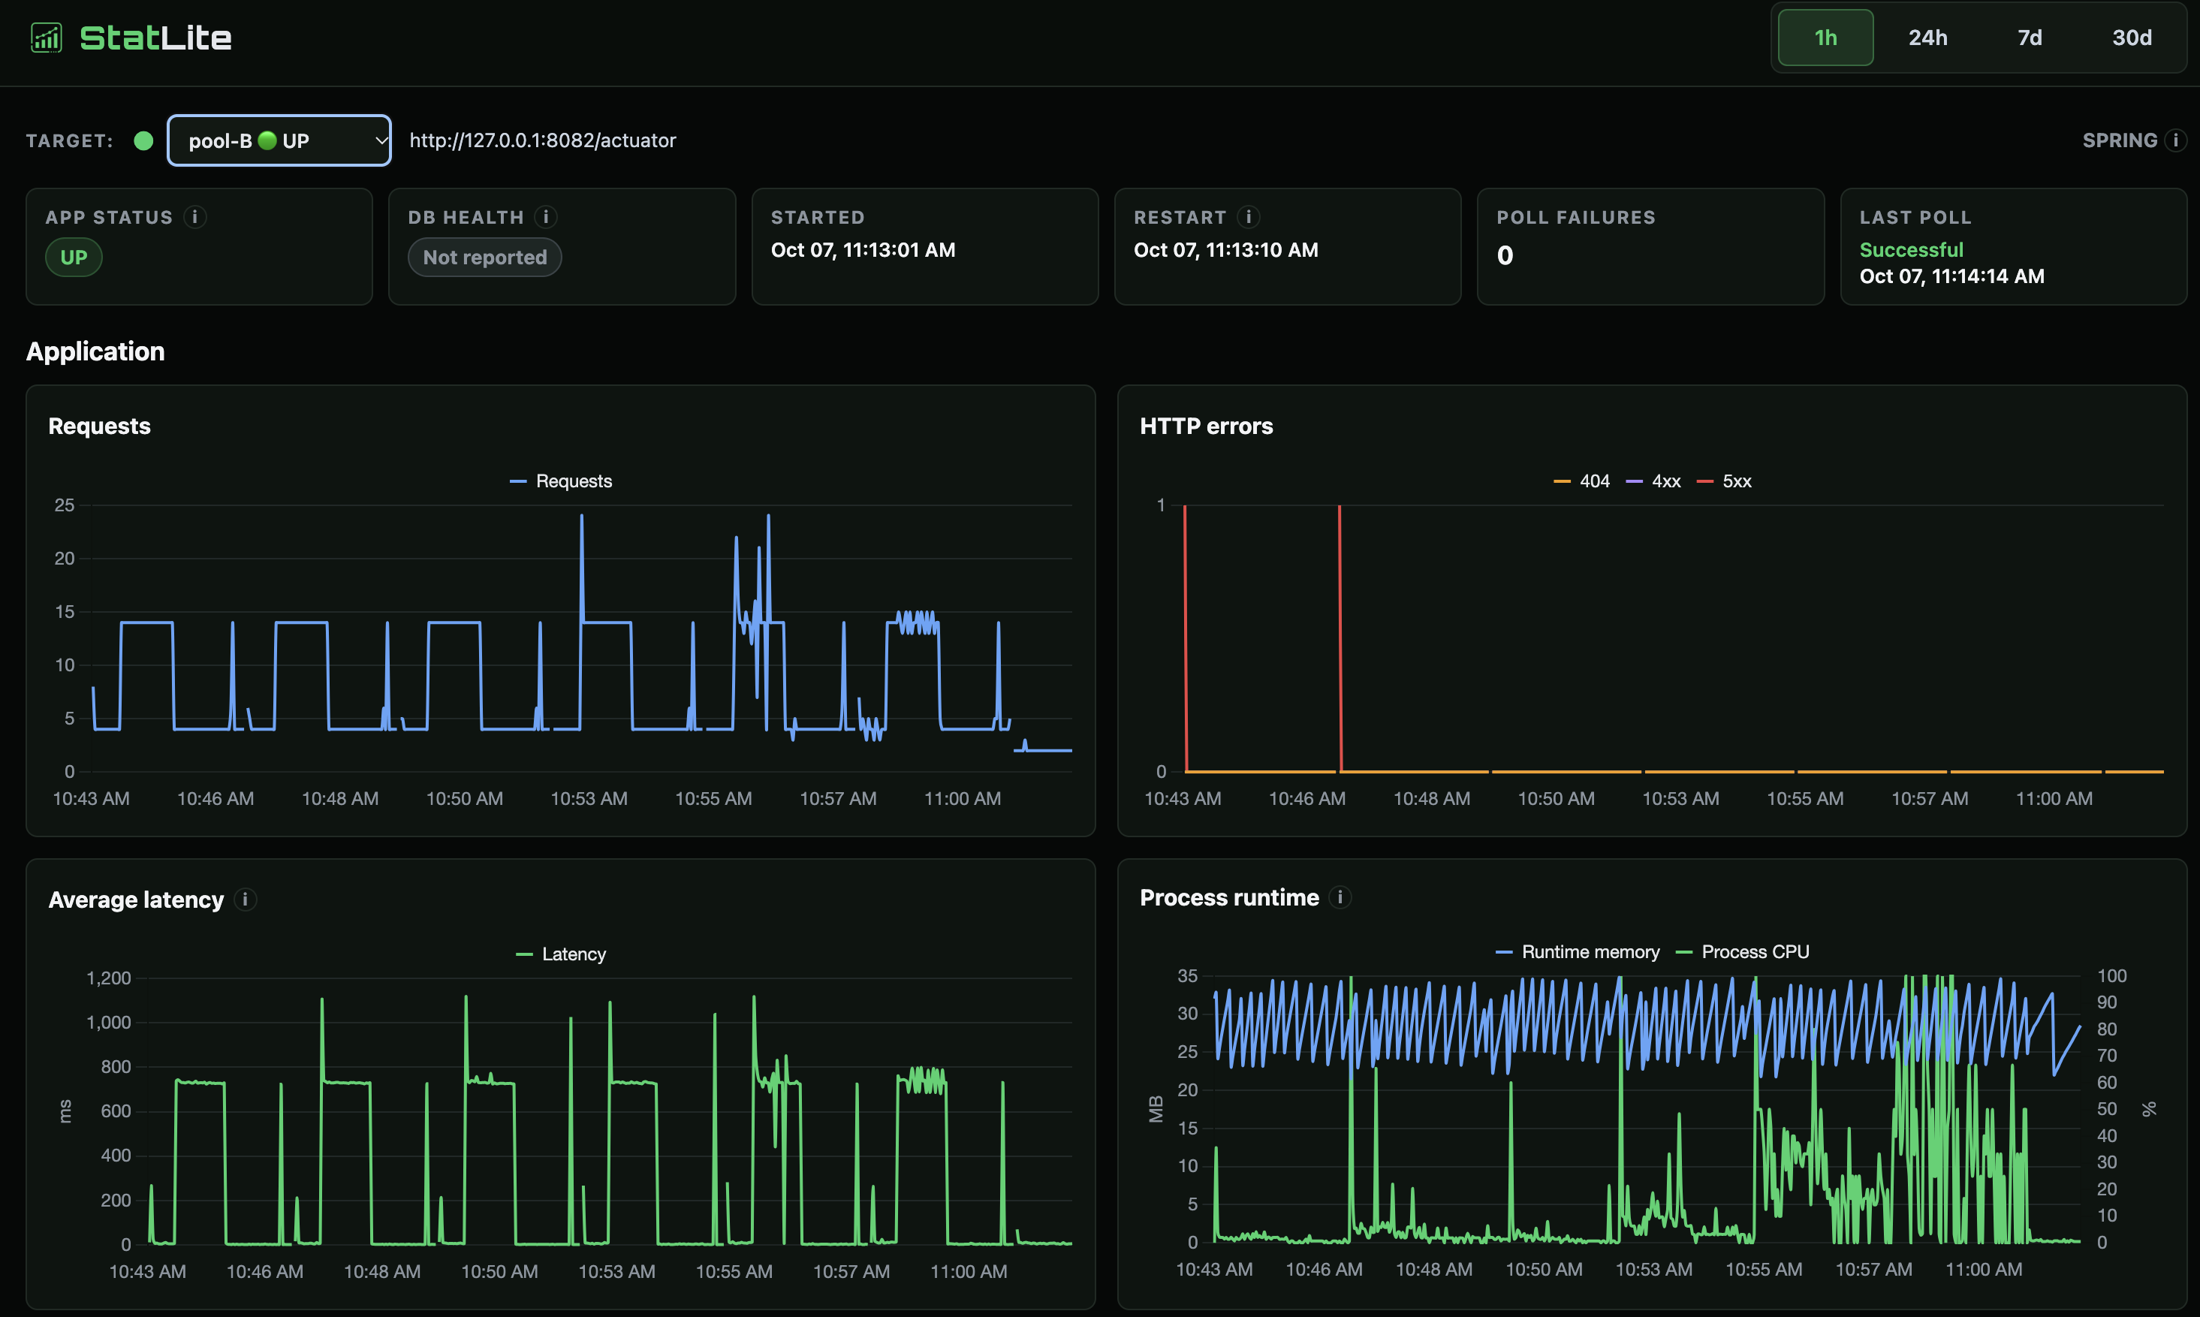Open the Process runtime info icon
This screenshot has height=1317, width=2200.
(x=1340, y=897)
